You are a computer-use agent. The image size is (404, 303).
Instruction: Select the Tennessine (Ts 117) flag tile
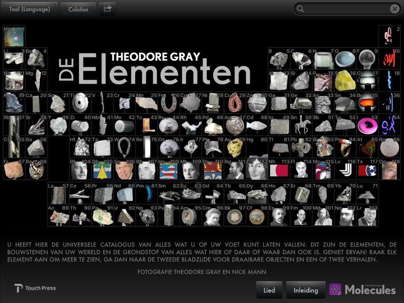tap(367, 169)
